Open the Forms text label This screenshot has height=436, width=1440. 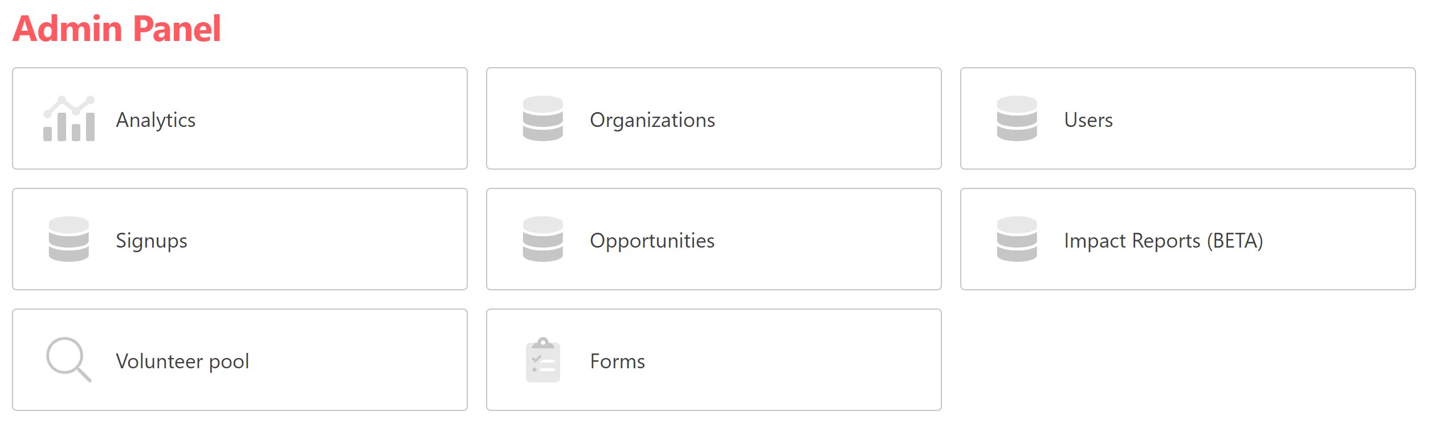617,361
